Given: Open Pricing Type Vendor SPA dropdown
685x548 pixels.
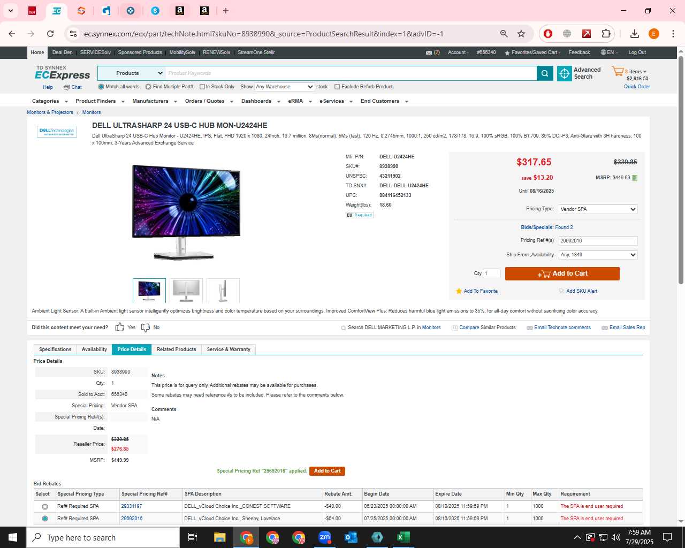Looking at the screenshot, I should (598, 209).
